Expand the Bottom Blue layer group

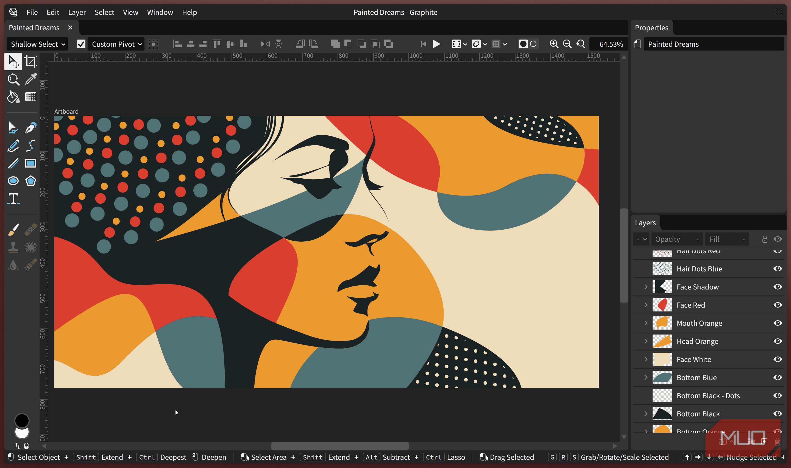(x=646, y=377)
